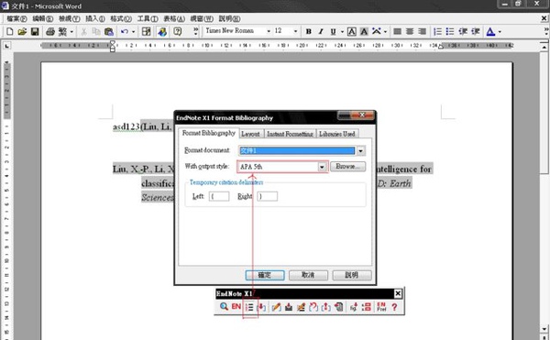Switch to the Libraries Used tab

(337, 134)
